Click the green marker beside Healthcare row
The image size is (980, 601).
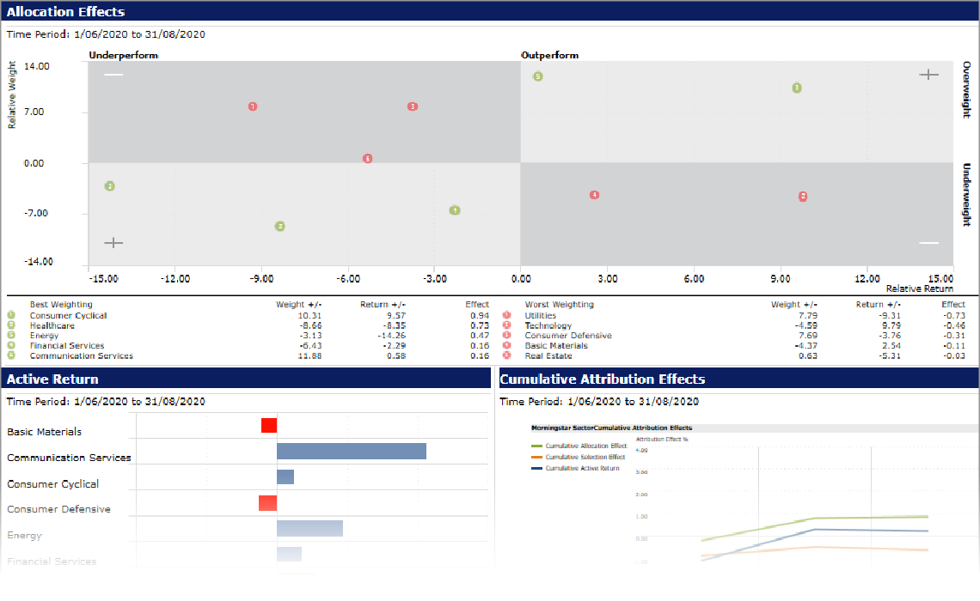coord(12,326)
